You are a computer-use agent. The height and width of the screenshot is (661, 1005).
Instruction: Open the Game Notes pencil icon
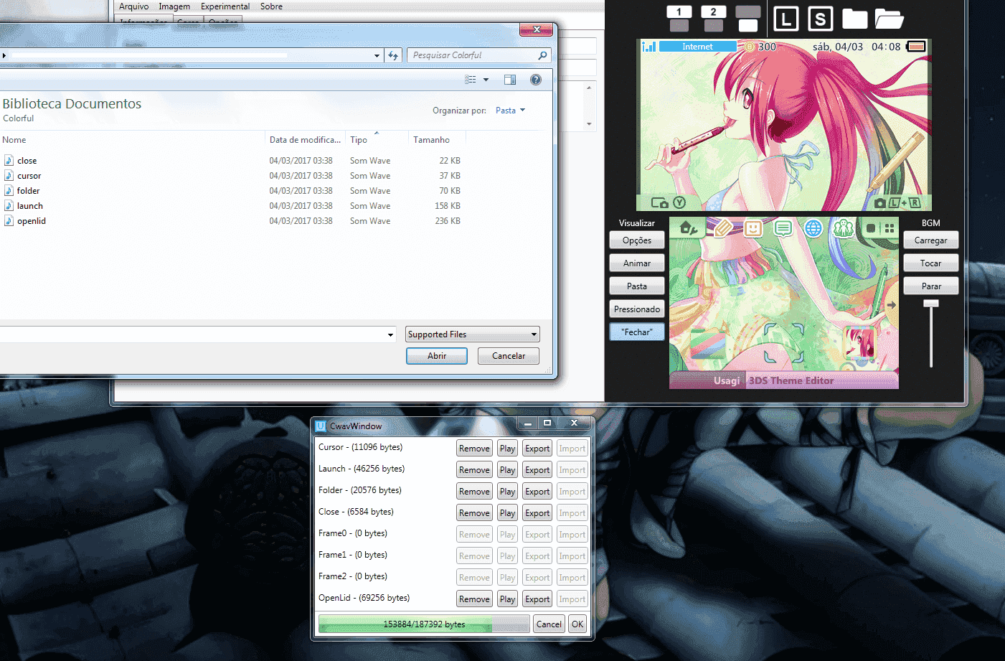(723, 228)
